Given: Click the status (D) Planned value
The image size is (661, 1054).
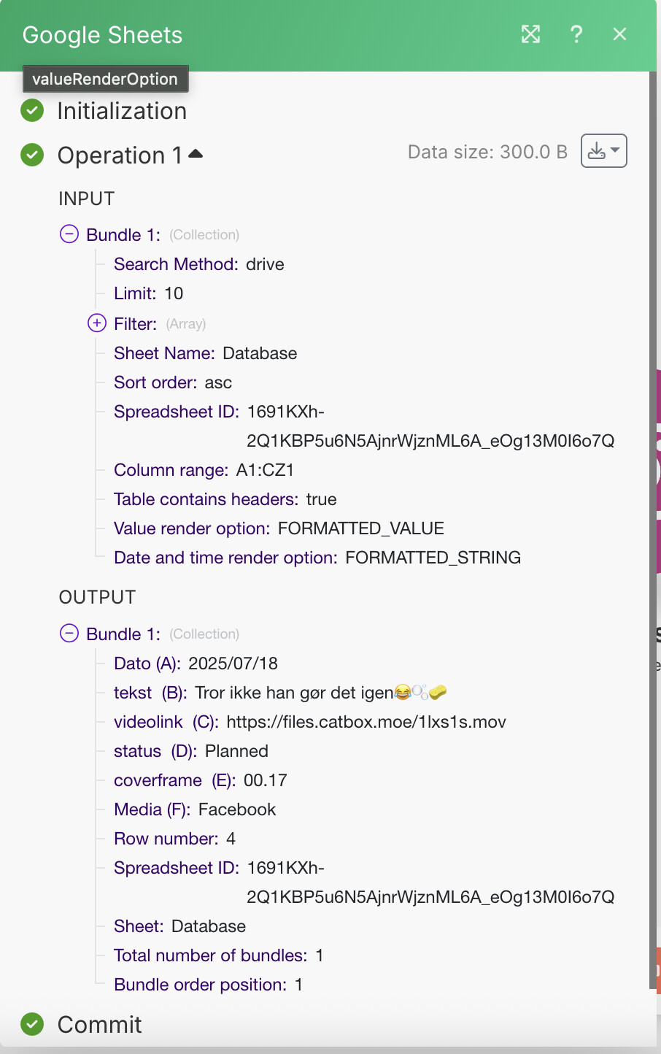Looking at the screenshot, I should click(236, 751).
